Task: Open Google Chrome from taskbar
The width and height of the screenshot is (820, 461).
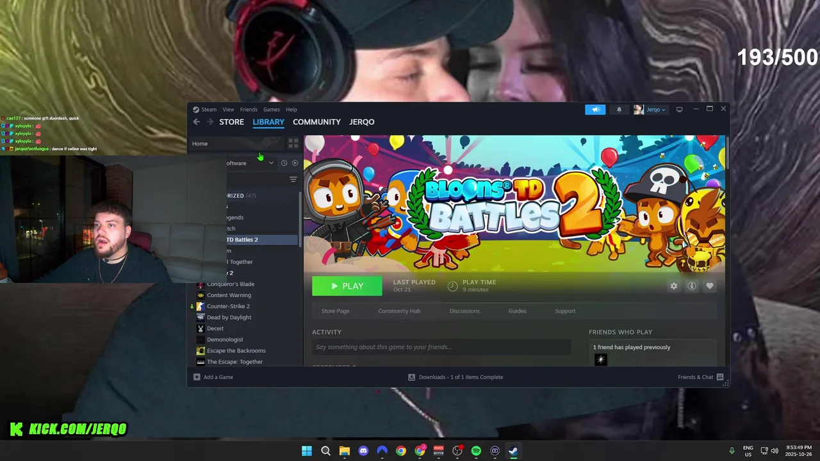Action: 401,451
